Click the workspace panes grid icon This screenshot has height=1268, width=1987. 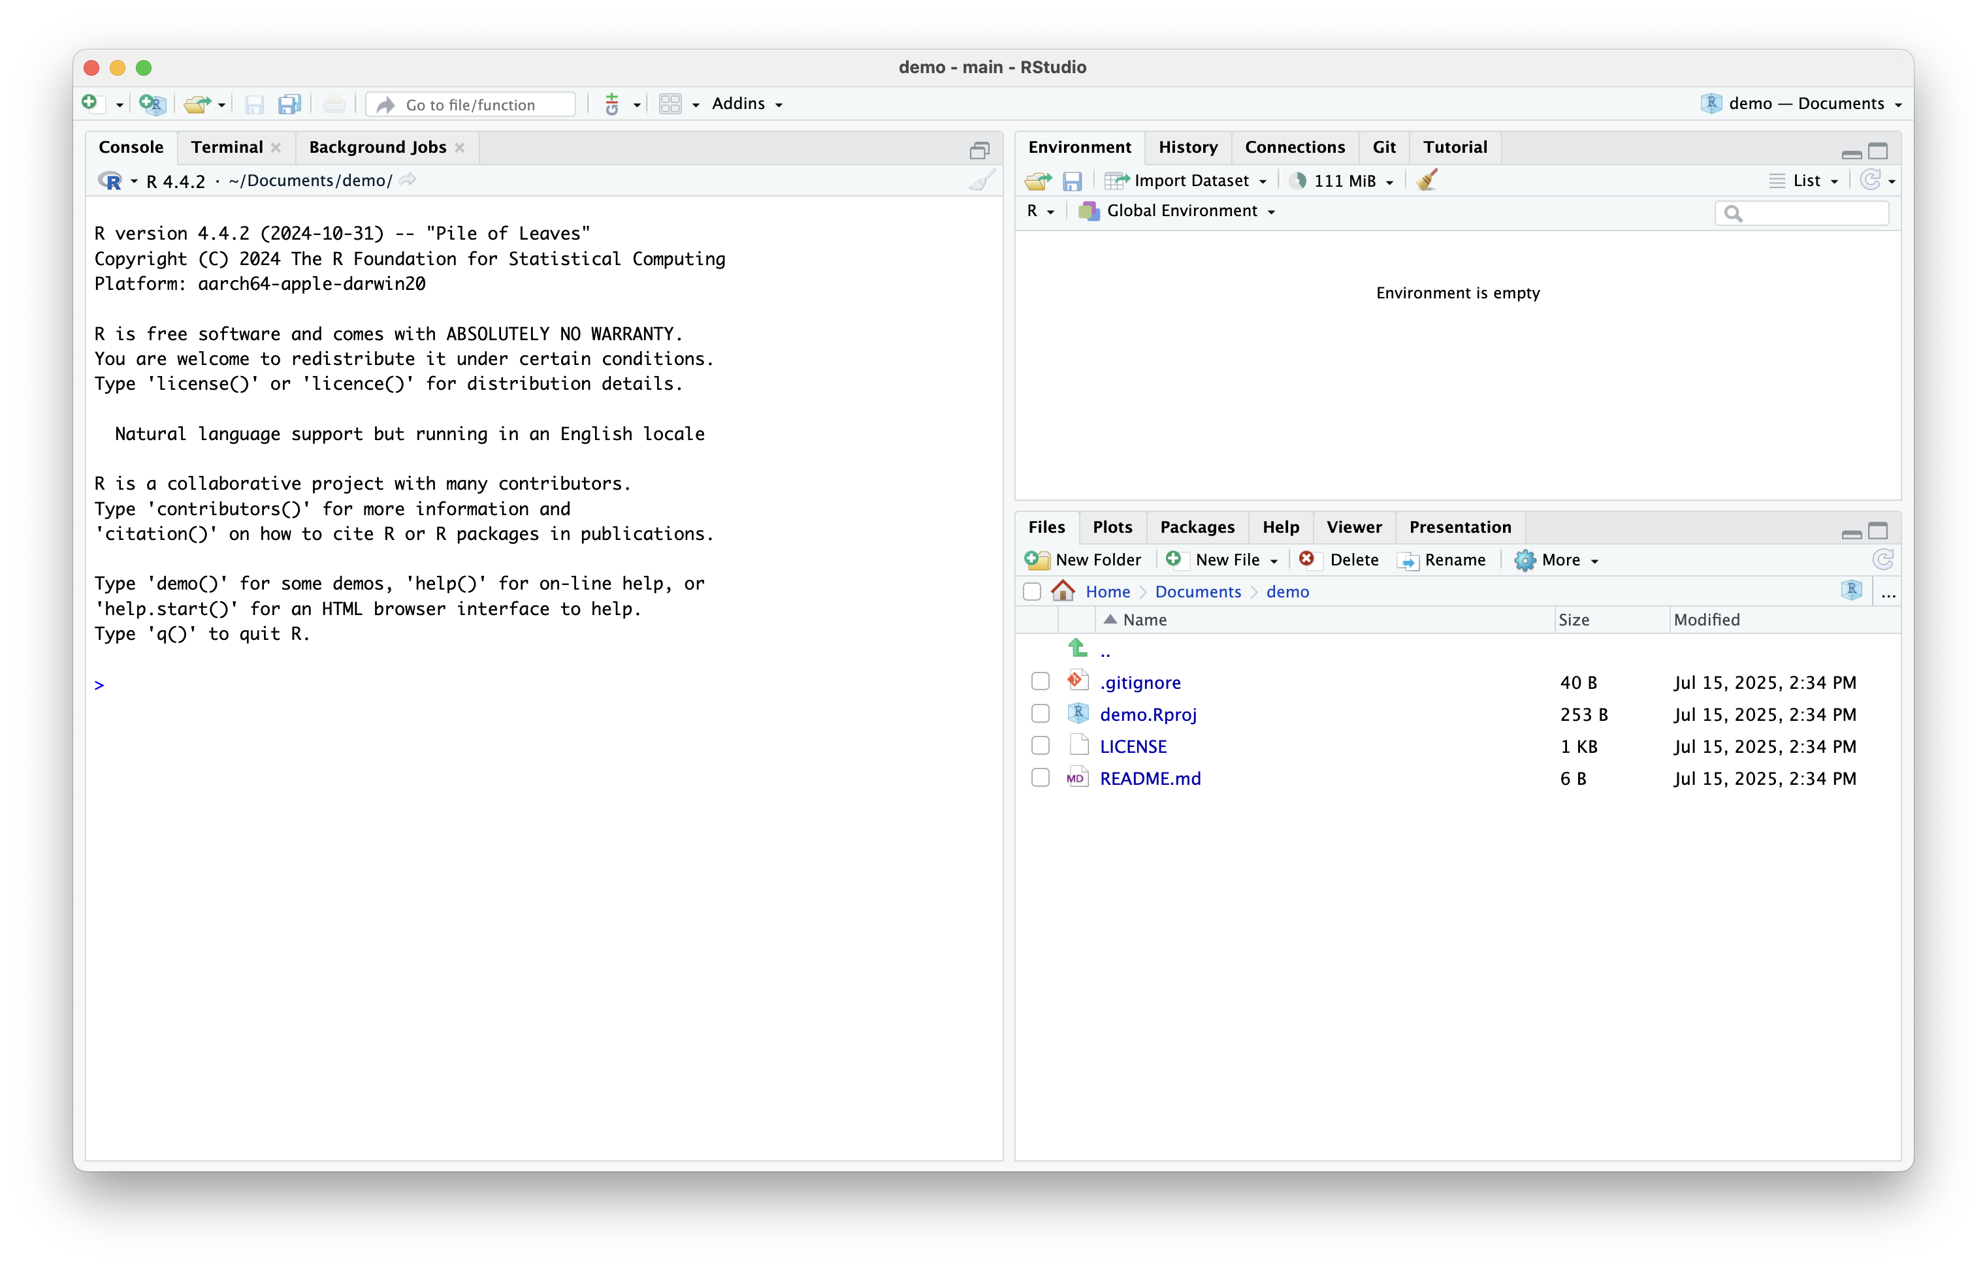[670, 104]
